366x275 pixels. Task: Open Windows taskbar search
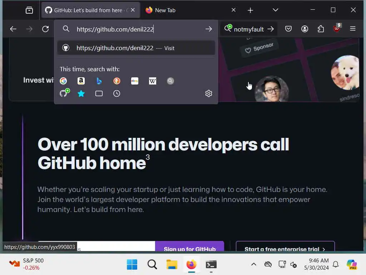(152, 265)
